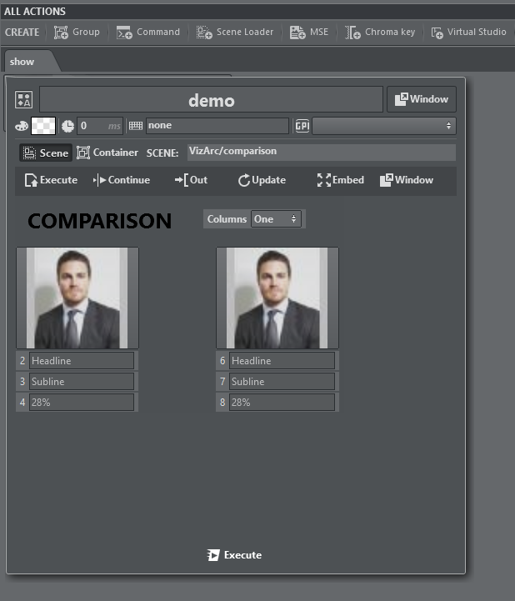
Task: Select the Container mode toggle
Action: 107,153
